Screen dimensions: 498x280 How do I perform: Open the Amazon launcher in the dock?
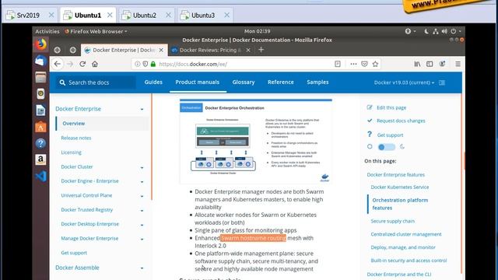40,159
